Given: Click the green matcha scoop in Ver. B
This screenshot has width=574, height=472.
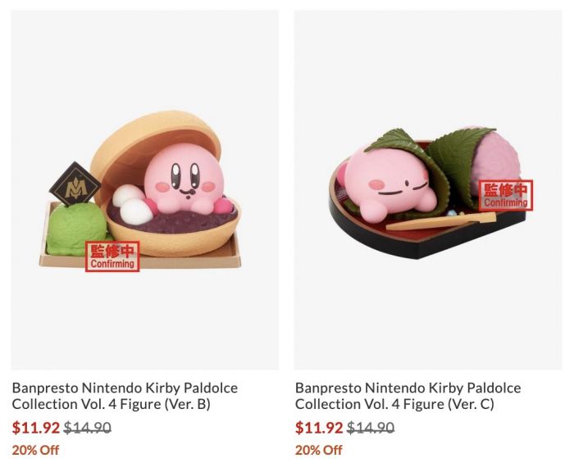Looking at the screenshot, I should 75,229.
